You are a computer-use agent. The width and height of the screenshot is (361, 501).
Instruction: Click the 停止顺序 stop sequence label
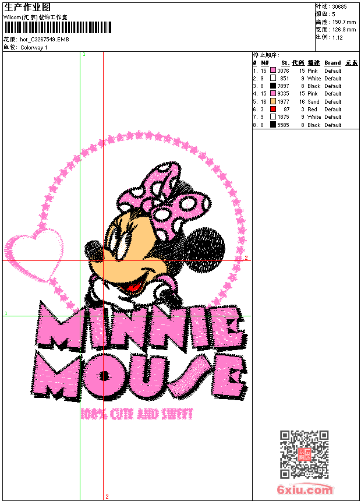267,55
